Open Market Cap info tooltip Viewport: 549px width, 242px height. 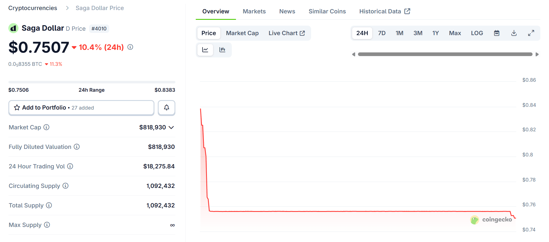click(46, 127)
